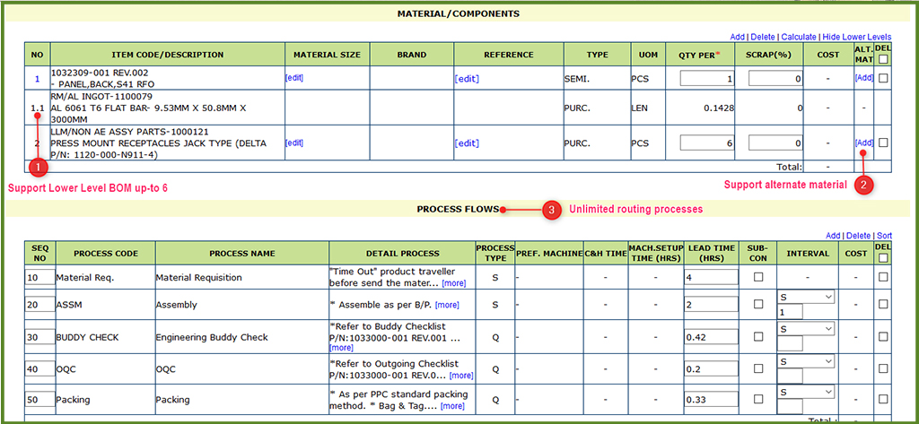Focus interval value field for BUDDY CHECK
Image resolution: width=919 pixels, height=424 pixels.
pos(790,344)
